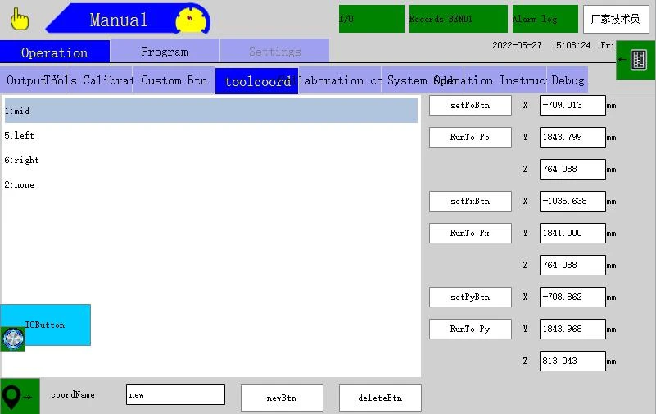Click the Po Y field 1843.799

[x=572, y=137]
